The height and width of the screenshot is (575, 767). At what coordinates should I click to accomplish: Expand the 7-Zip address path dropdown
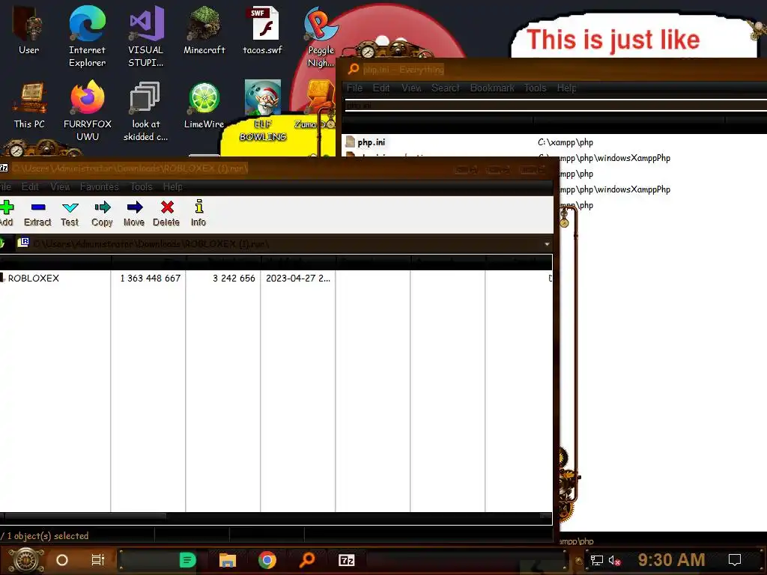coord(547,244)
